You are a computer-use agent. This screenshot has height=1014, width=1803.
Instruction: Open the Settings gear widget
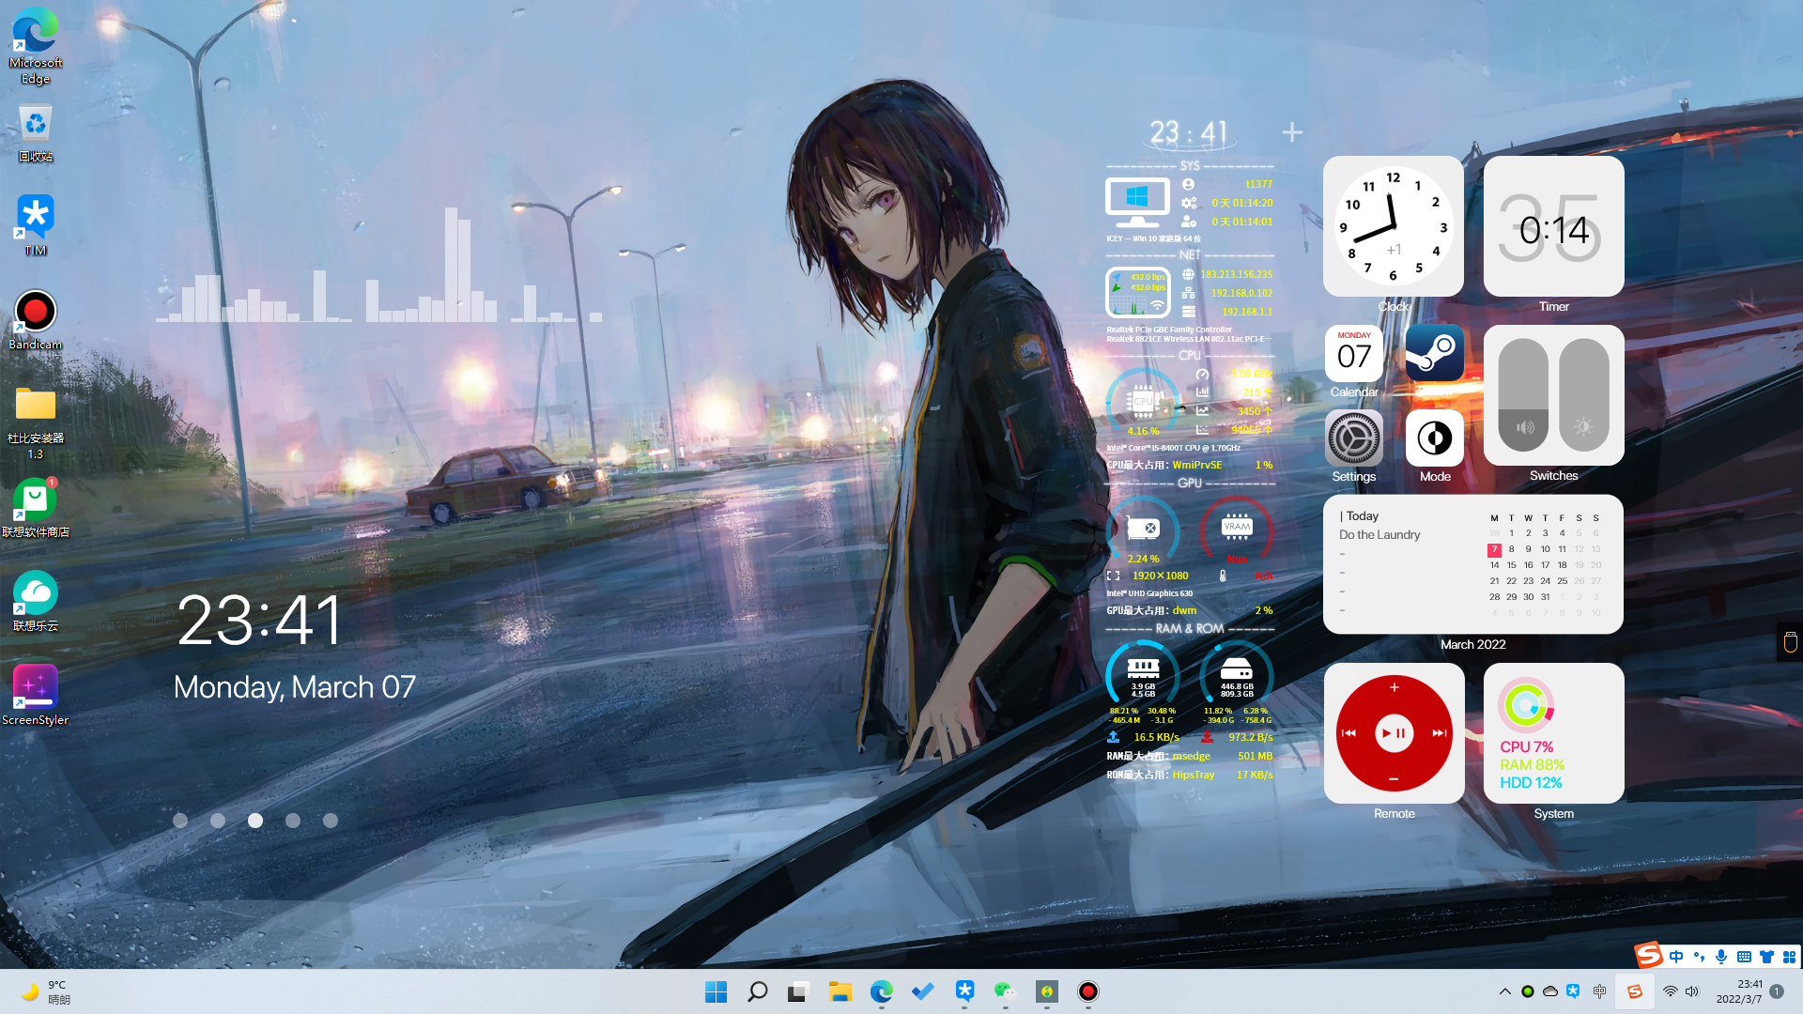tap(1353, 438)
